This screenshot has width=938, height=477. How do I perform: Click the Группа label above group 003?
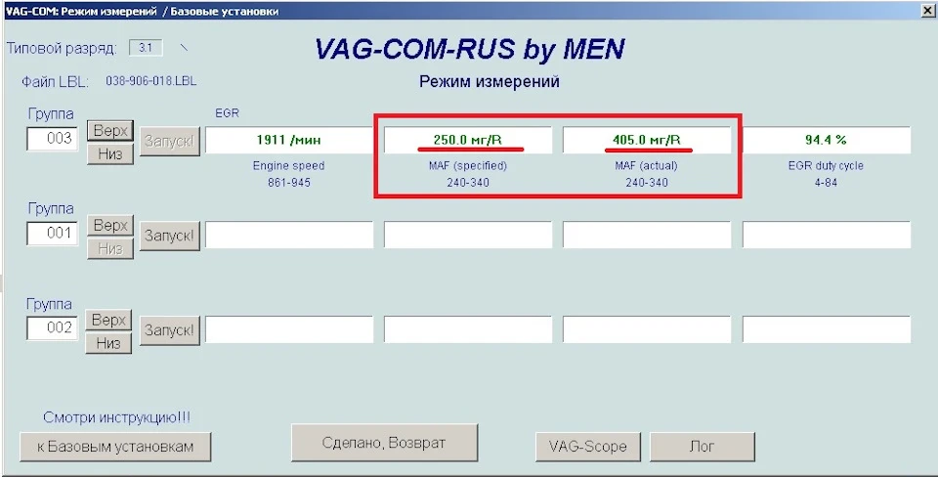click(51, 113)
